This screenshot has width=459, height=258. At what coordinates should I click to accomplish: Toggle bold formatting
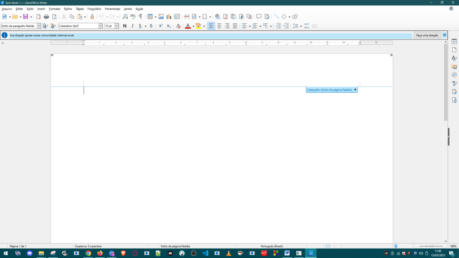tap(125, 26)
